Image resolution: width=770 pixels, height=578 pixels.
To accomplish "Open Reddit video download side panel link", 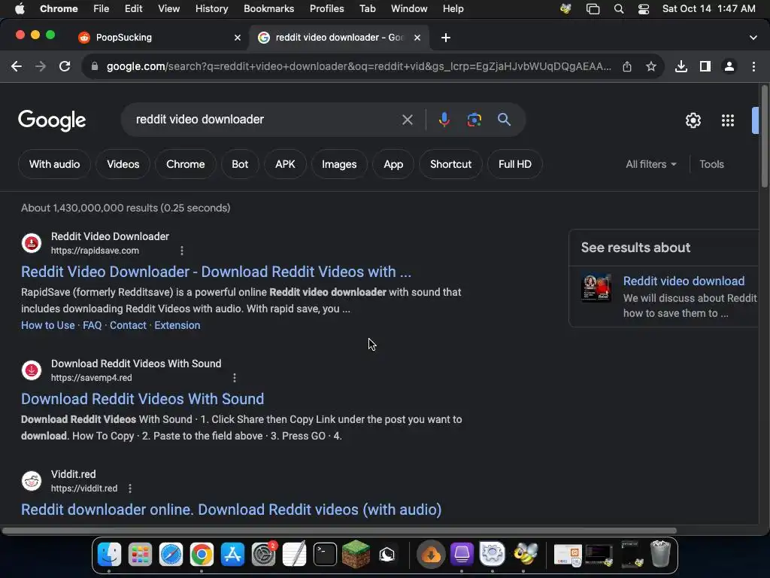I will coord(684,281).
